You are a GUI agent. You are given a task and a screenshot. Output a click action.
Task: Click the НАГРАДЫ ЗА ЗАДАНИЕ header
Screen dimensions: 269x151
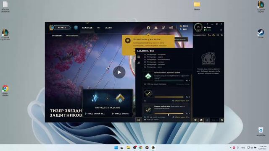(x=108, y=108)
